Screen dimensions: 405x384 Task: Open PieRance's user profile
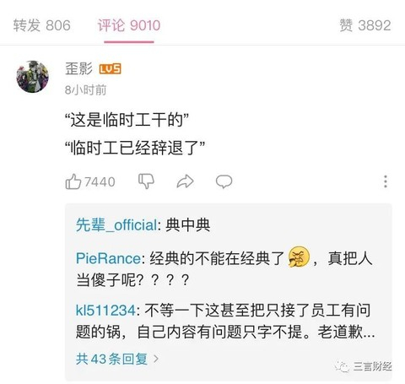click(108, 258)
